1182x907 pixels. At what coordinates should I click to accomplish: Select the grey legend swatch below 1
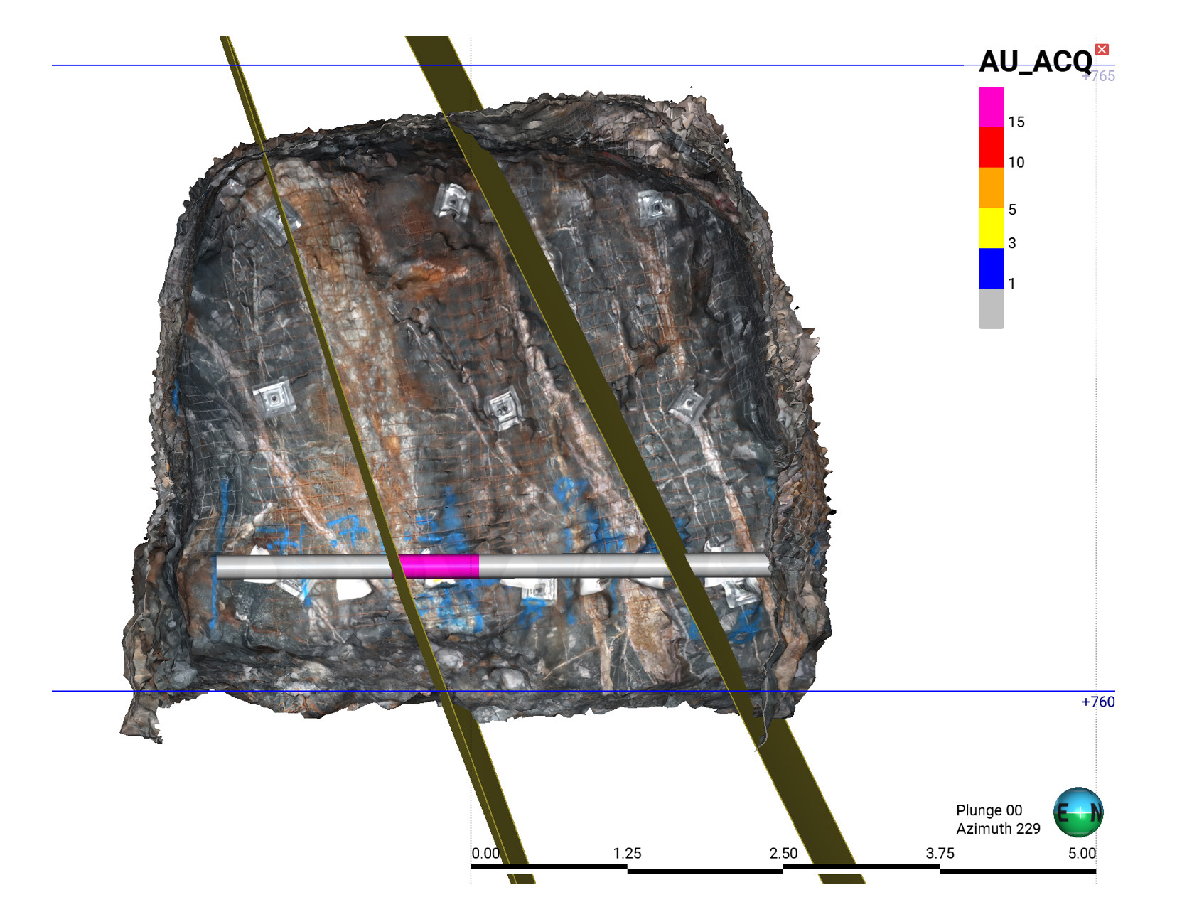(x=991, y=308)
